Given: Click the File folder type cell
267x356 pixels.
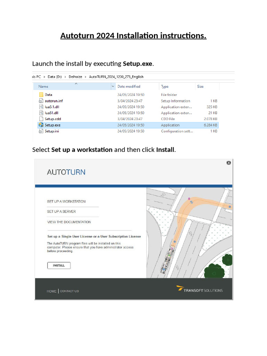Looking at the screenshot, I should (x=169, y=95).
